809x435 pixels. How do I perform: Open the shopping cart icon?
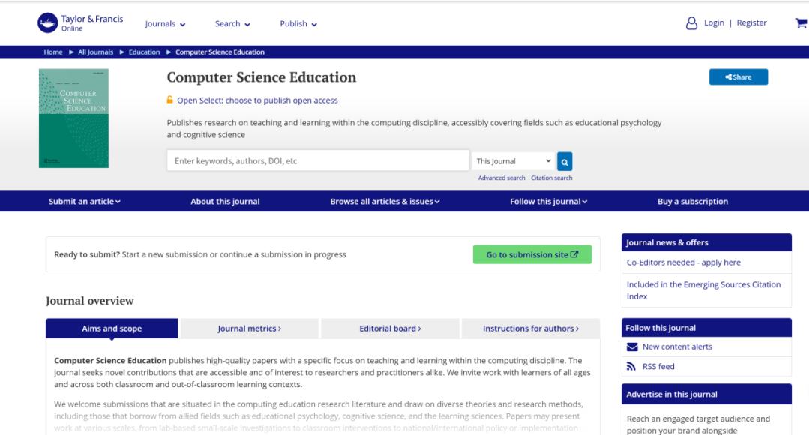coord(802,23)
